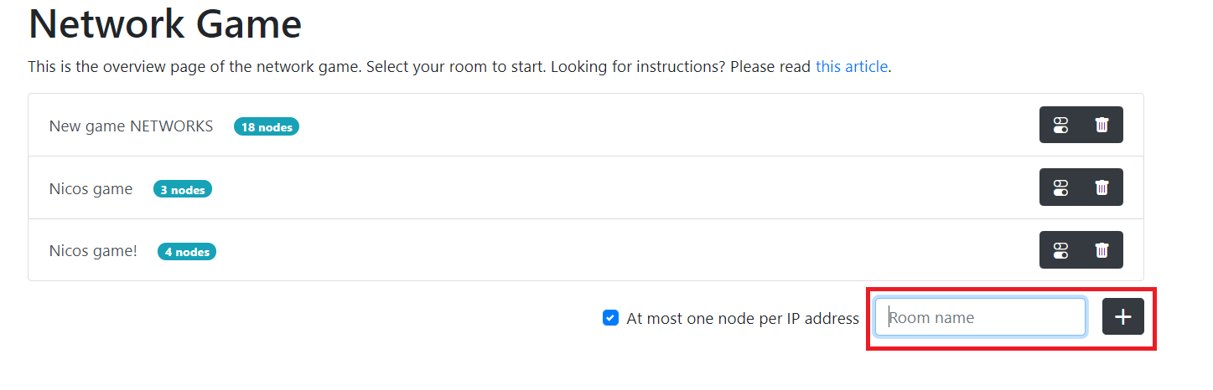Click the 'At most one node per IP address' label
This screenshot has width=1213, height=390.
pyautogui.click(x=743, y=318)
